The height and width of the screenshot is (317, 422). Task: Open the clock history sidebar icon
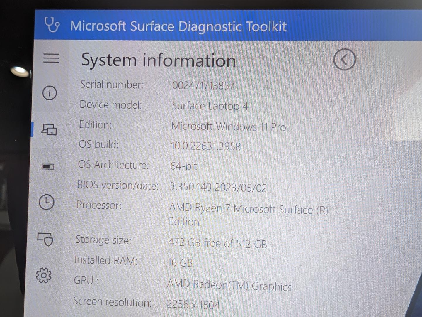tap(46, 202)
